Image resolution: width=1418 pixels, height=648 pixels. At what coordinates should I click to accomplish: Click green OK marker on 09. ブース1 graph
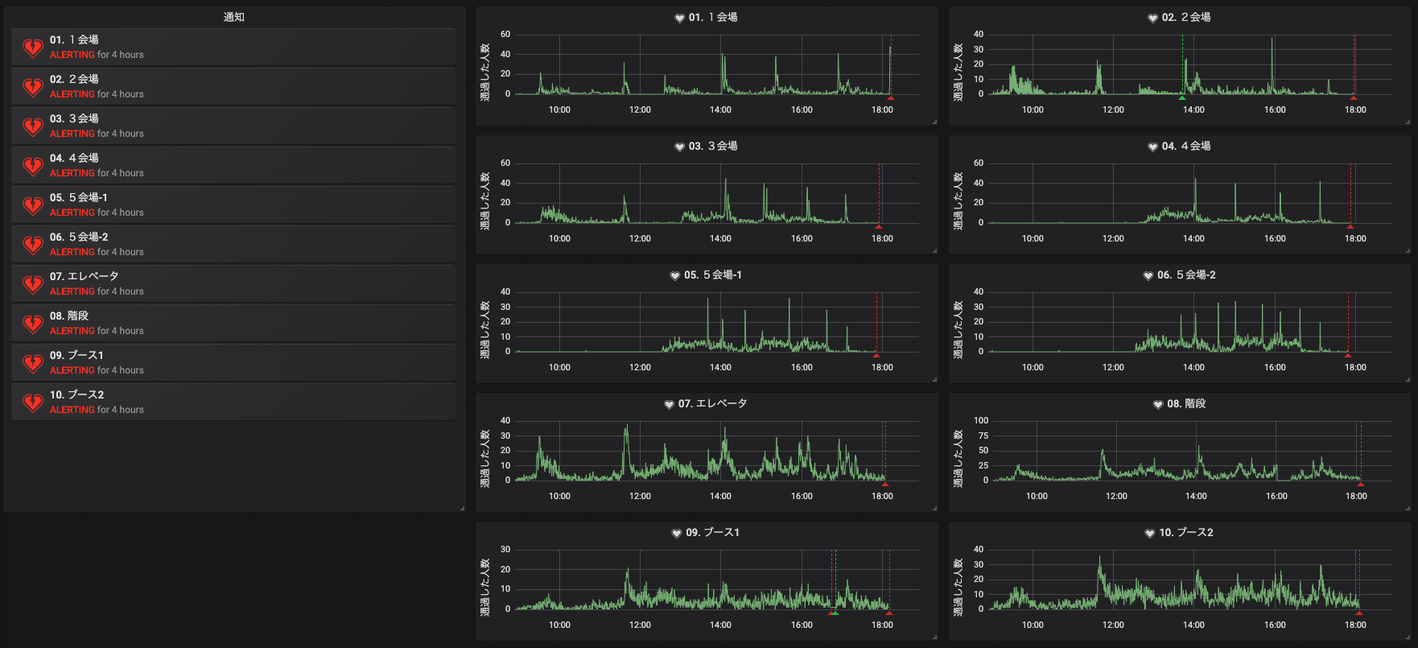[x=835, y=613]
